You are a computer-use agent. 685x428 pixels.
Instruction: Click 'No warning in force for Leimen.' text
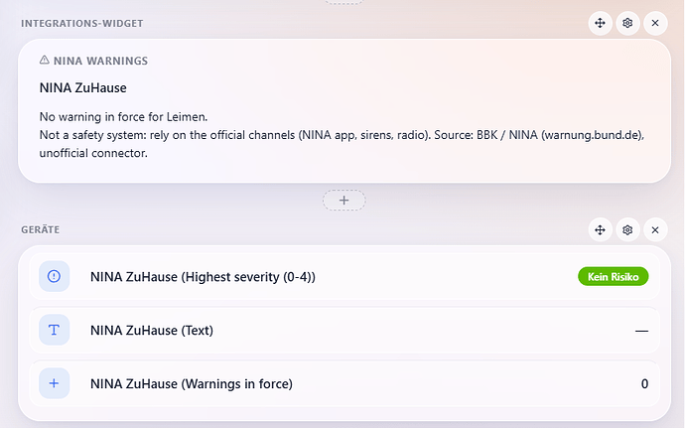coord(124,117)
